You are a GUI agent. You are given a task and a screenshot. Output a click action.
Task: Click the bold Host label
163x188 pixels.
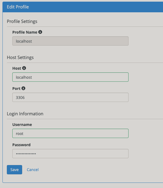pyautogui.click(x=17, y=68)
